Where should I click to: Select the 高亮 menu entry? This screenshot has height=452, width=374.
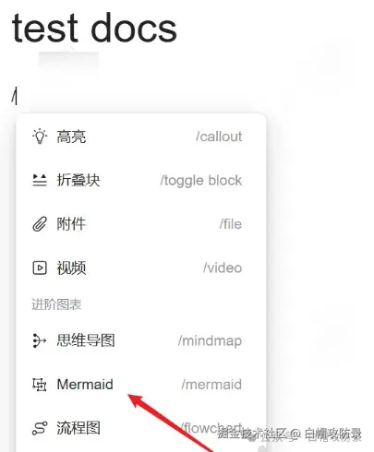pos(141,137)
